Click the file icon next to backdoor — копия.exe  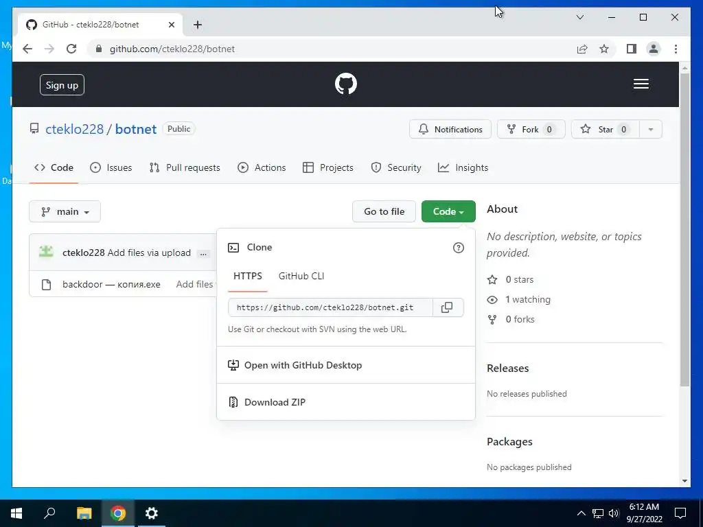46,285
